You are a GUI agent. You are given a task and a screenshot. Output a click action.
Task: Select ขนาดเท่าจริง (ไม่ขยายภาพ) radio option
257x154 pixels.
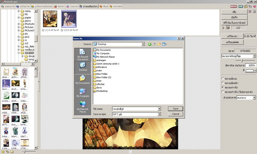(x=223, y=92)
